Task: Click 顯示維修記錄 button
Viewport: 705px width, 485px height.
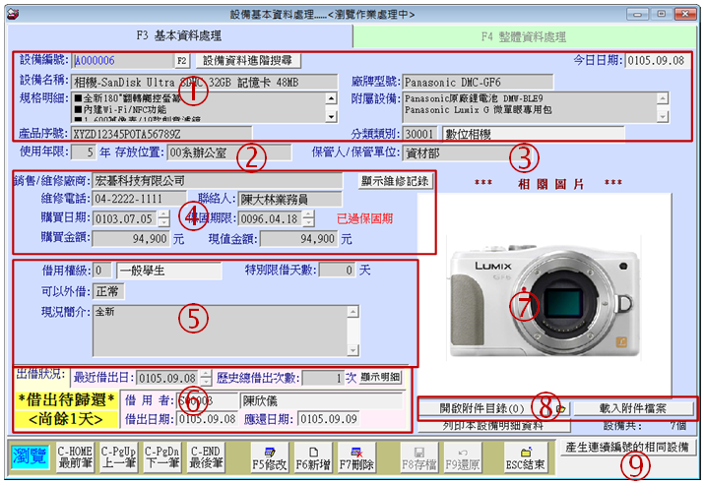Action: click(395, 181)
